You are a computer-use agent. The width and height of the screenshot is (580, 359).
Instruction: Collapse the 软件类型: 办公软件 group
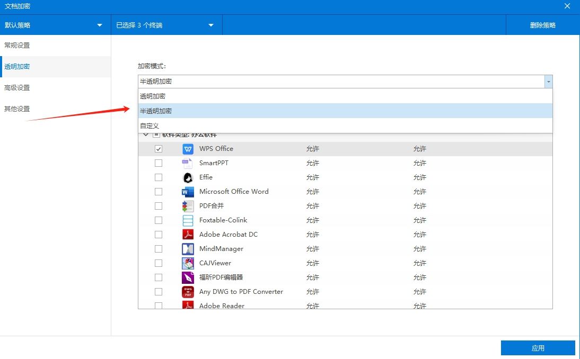[x=146, y=135]
